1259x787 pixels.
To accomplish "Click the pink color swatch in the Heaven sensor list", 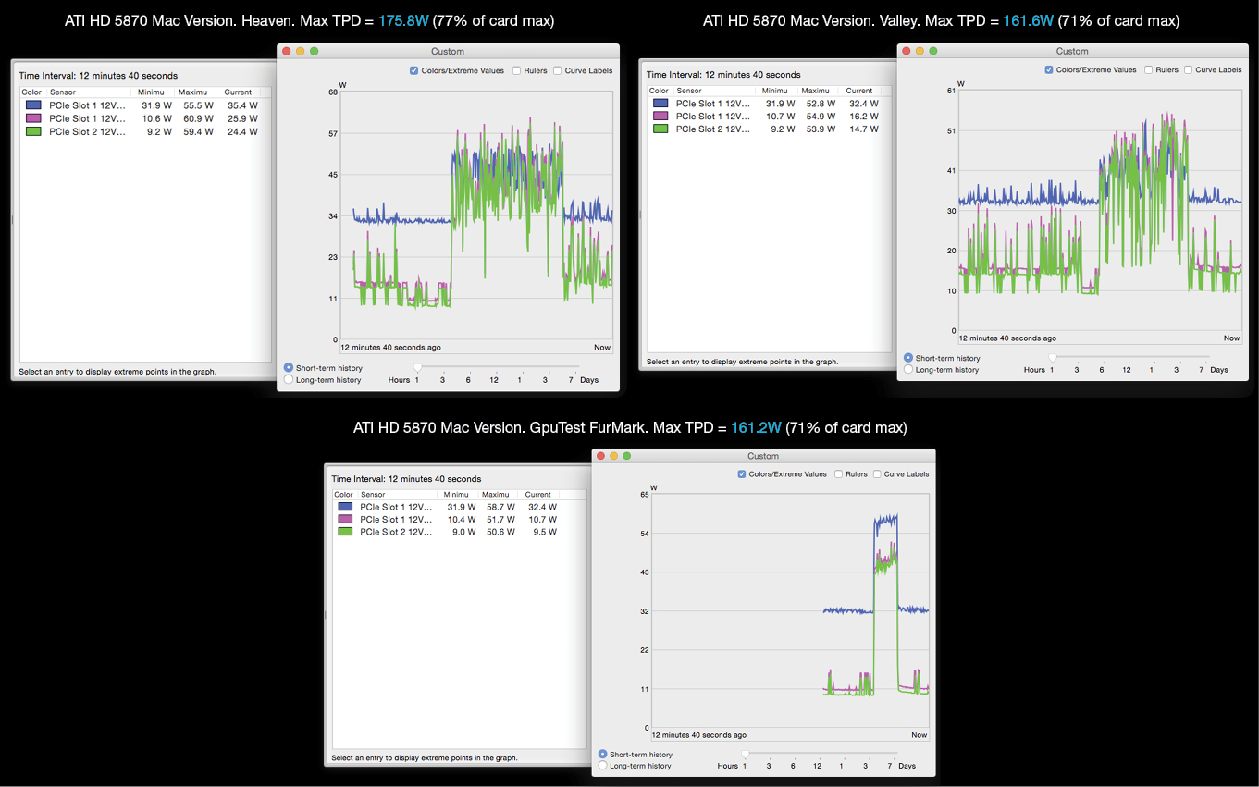I will 33,118.
